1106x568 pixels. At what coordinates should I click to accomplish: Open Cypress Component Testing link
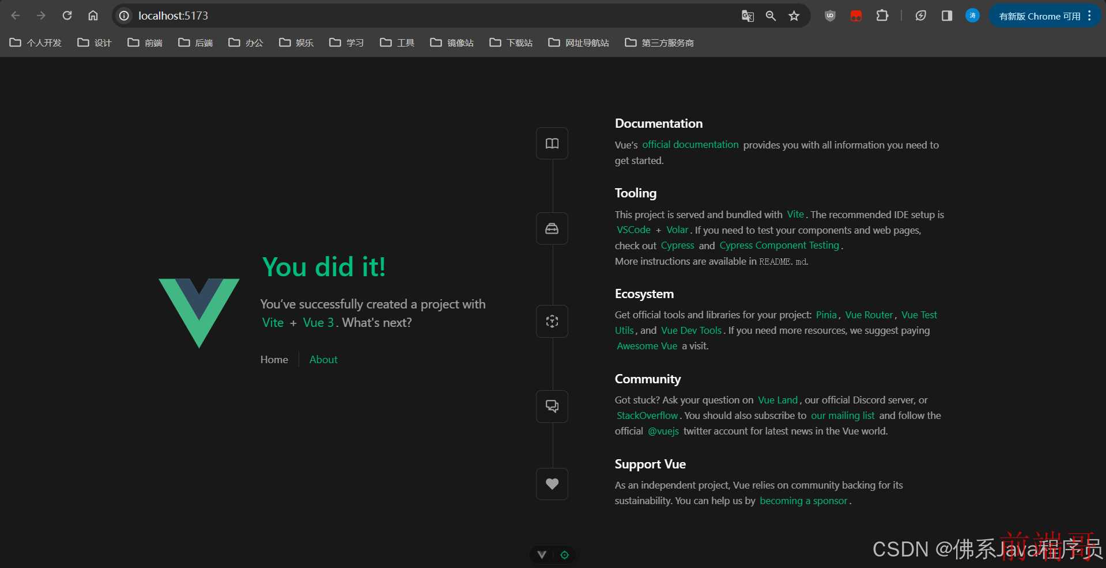[x=779, y=246]
